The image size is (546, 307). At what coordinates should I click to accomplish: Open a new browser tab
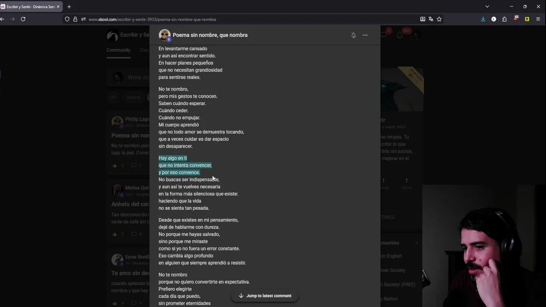(x=69, y=7)
